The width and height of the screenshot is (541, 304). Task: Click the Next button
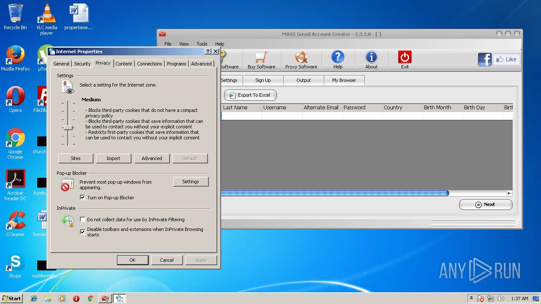486,204
